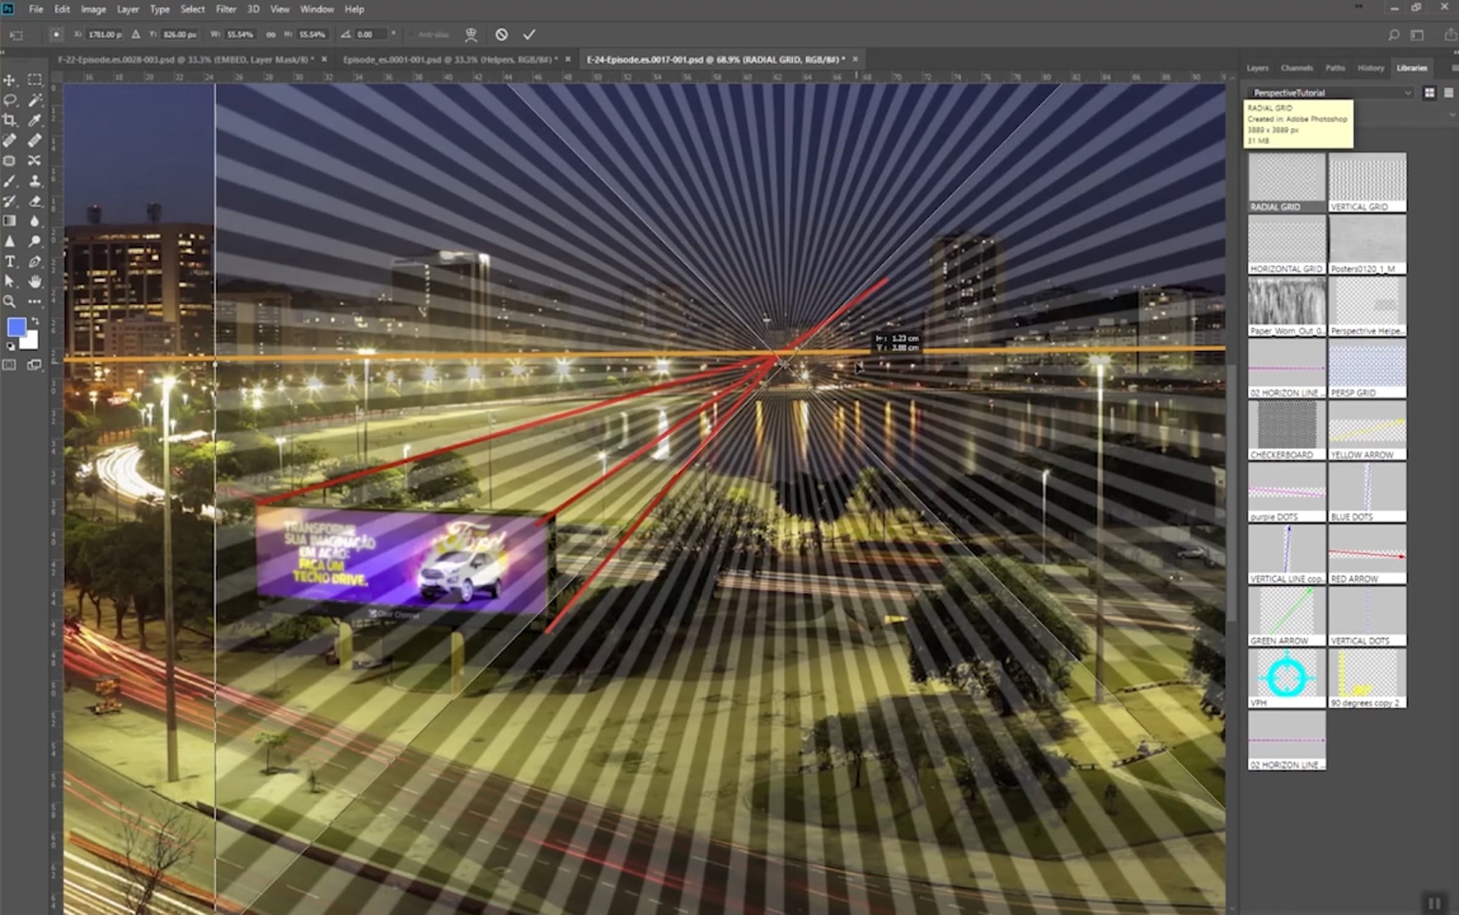Switch to Episode_es.0001-001.psd document tab
Screen dimensions: 1459x915
point(450,60)
